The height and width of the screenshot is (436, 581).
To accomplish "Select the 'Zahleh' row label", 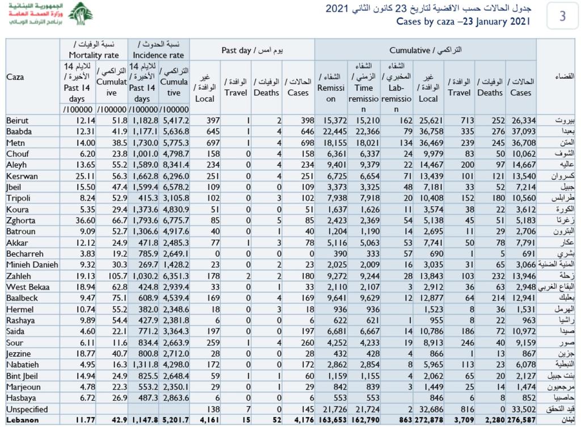I will (19, 276).
